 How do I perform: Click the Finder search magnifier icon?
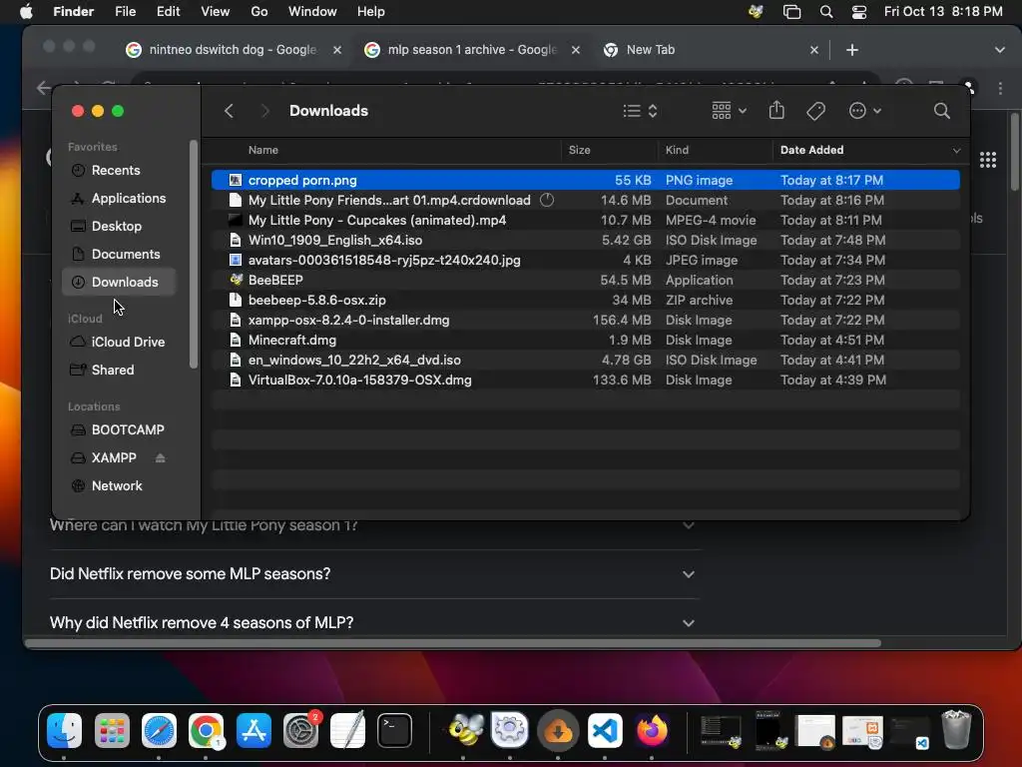tap(941, 111)
